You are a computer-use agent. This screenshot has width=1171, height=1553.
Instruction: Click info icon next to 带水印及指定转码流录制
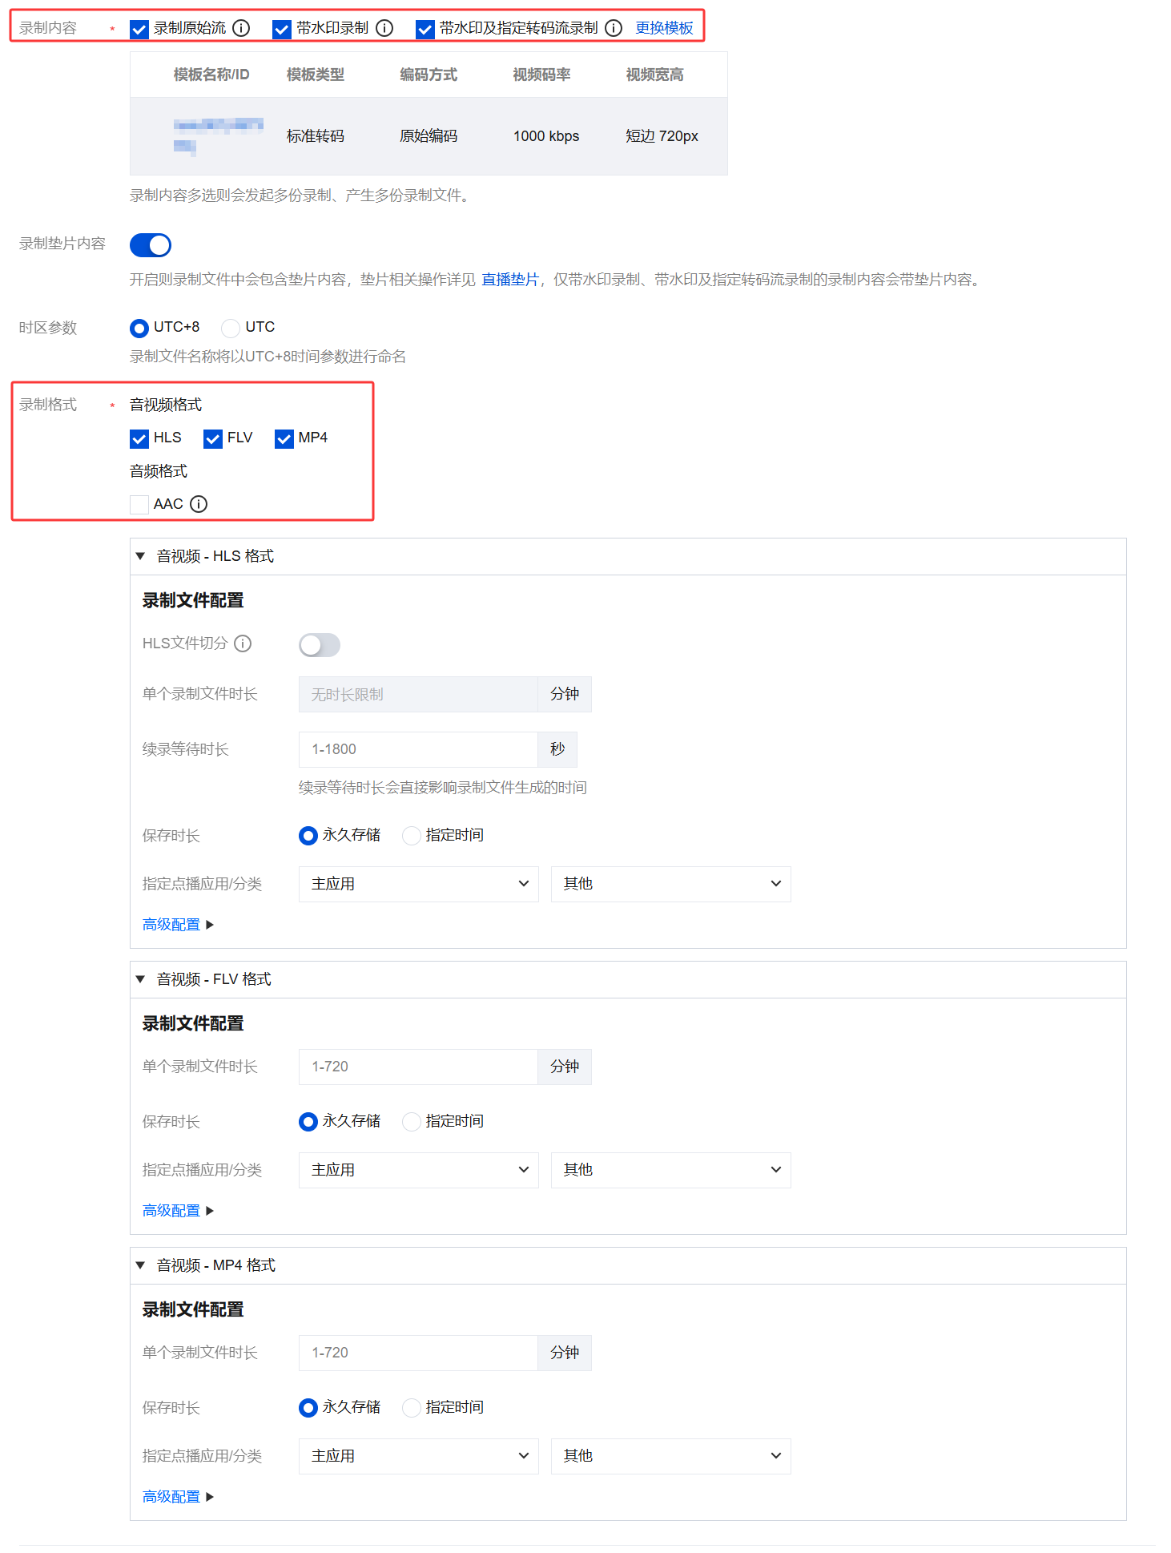(x=614, y=28)
